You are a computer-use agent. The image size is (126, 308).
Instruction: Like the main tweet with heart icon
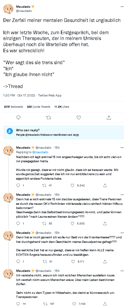79,117
